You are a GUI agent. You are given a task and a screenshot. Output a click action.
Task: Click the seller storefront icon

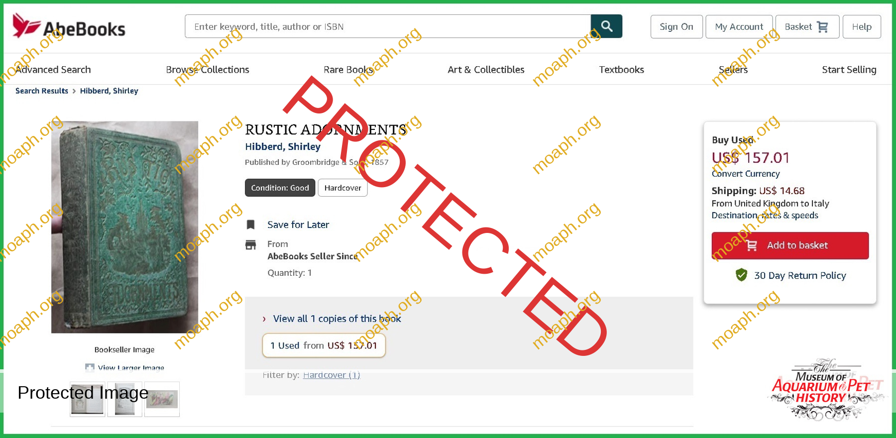coord(251,244)
